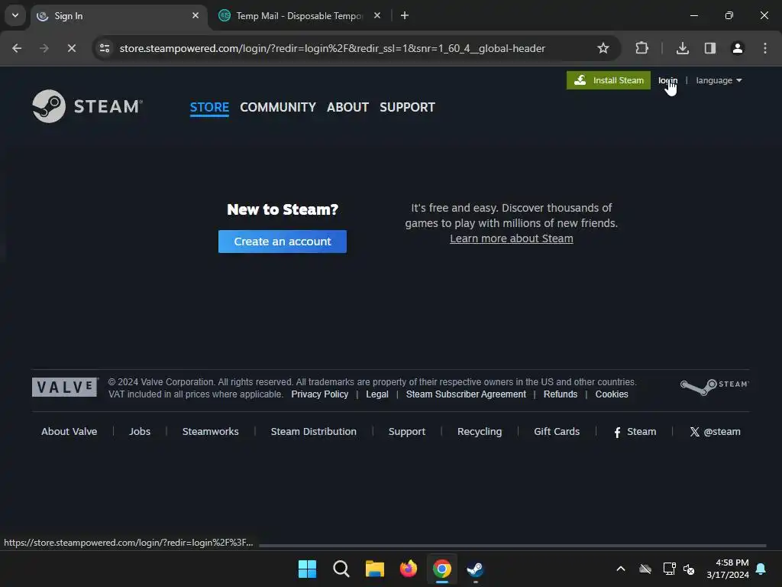The image size is (782, 587).
Task: Switch to the Sign In tab
Action: tap(118, 16)
